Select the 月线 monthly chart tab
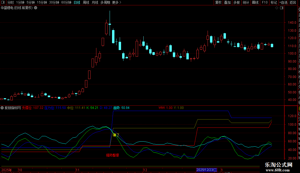Viewport: 300px width, 173px height. pos(95,2)
